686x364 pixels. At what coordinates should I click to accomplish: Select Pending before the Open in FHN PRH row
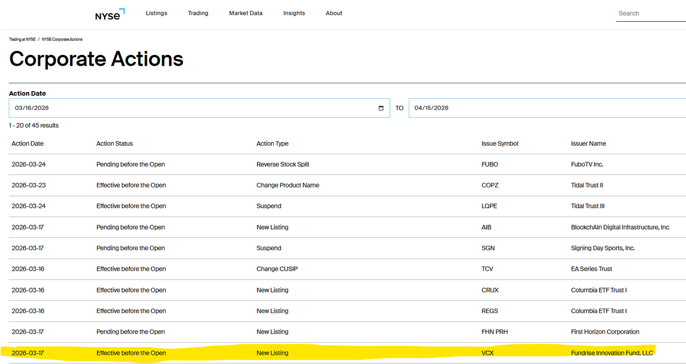[130, 331]
